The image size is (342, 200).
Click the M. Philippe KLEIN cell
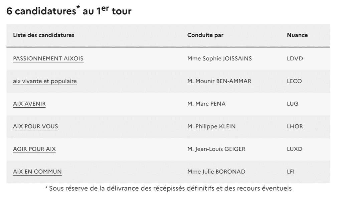(x=212, y=127)
